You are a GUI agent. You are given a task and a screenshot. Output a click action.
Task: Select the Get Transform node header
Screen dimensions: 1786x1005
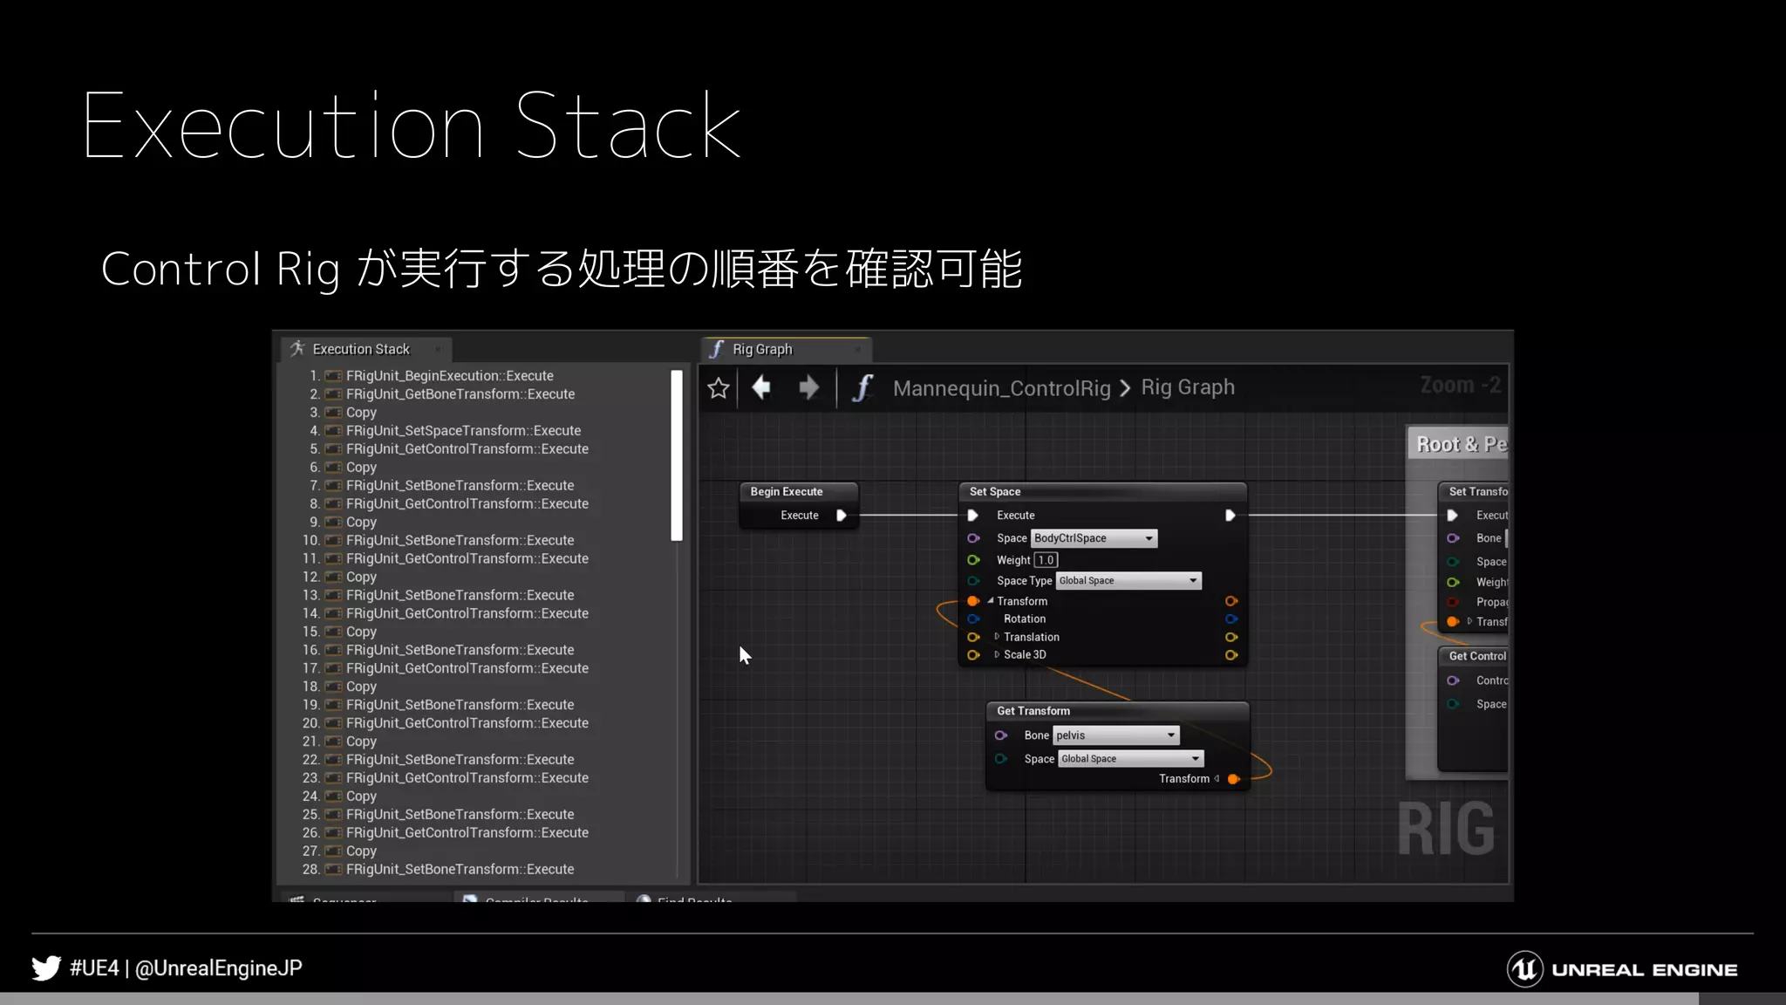click(x=1117, y=711)
